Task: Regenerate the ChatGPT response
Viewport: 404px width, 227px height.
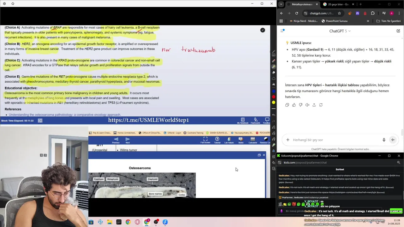Action: click(x=321, y=105)
